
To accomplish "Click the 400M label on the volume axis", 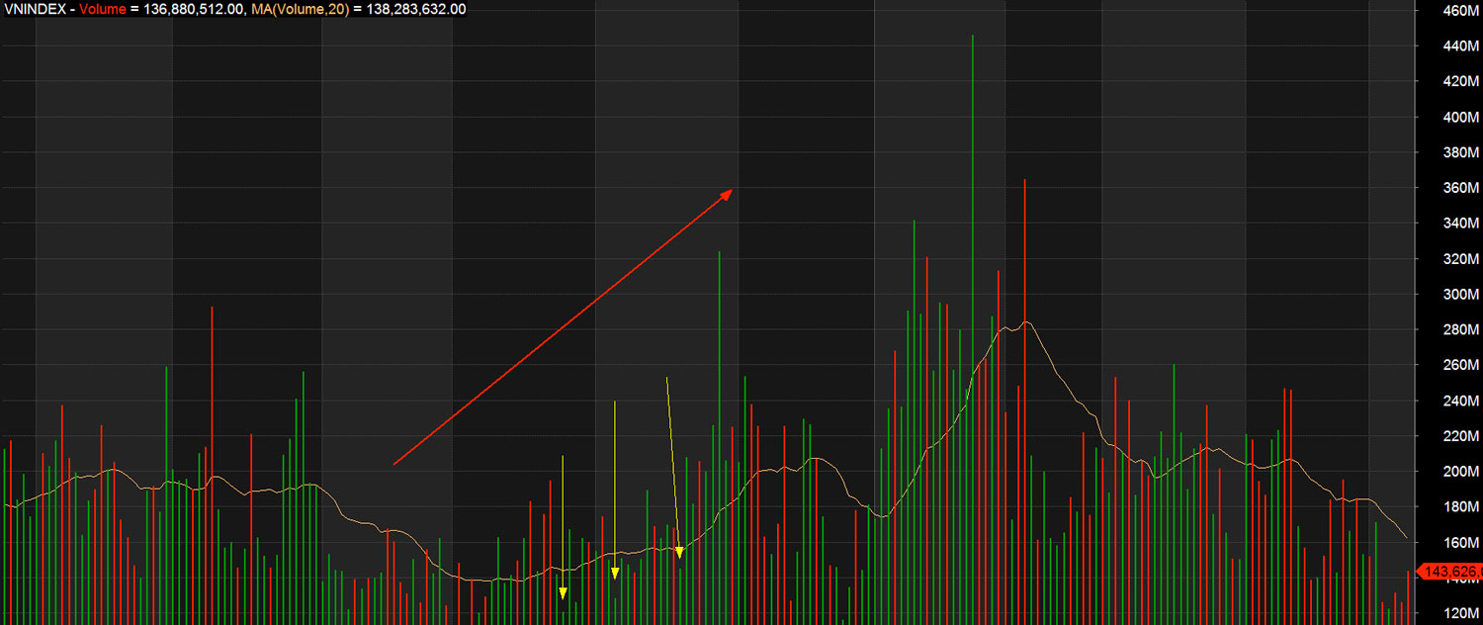I will click(1459, 118).
